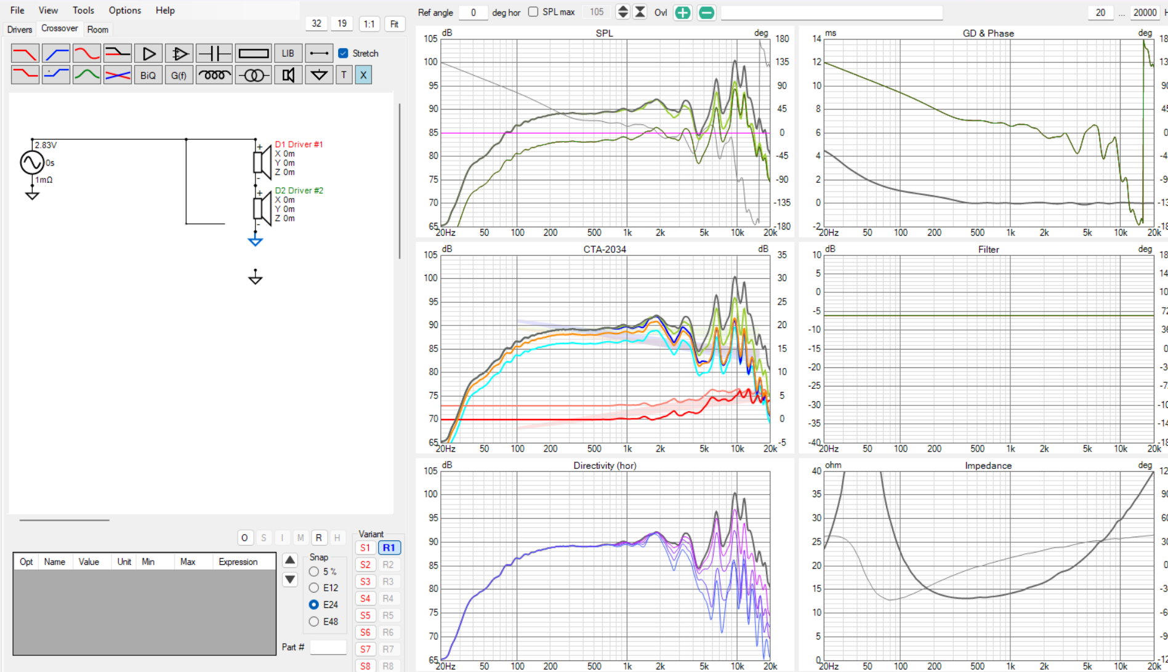
Task: Move selected part up with arrow
Action: [290, 560]
